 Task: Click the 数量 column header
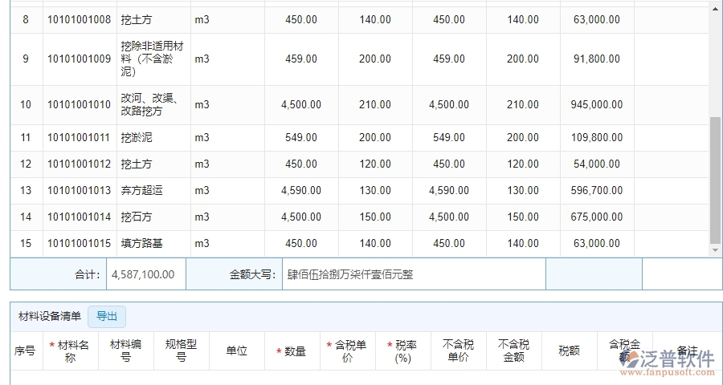tap(292, 351)
